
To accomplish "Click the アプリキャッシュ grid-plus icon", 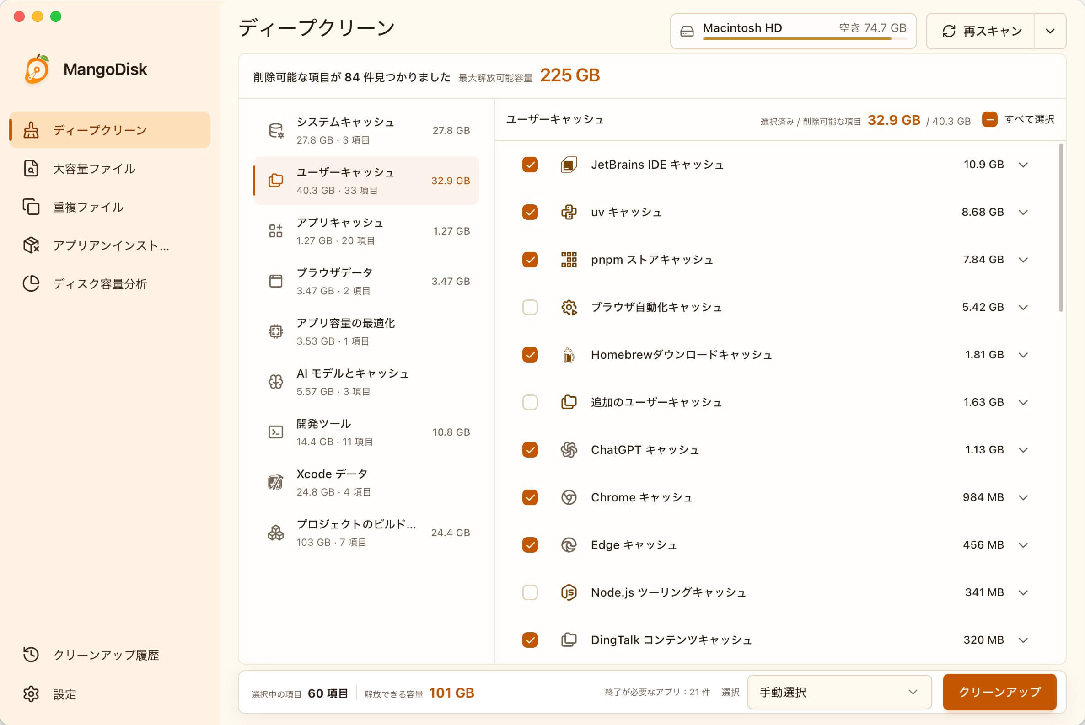I will (x=276, y=231).
